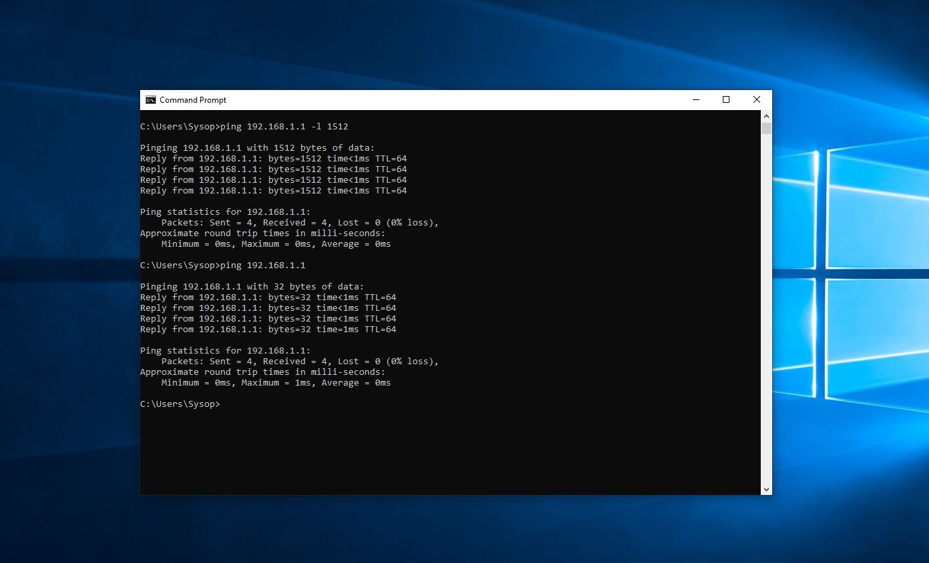
Task: Click the vertical scrollbar thumb
Action: pyautogui.click(x=766, y=128)
